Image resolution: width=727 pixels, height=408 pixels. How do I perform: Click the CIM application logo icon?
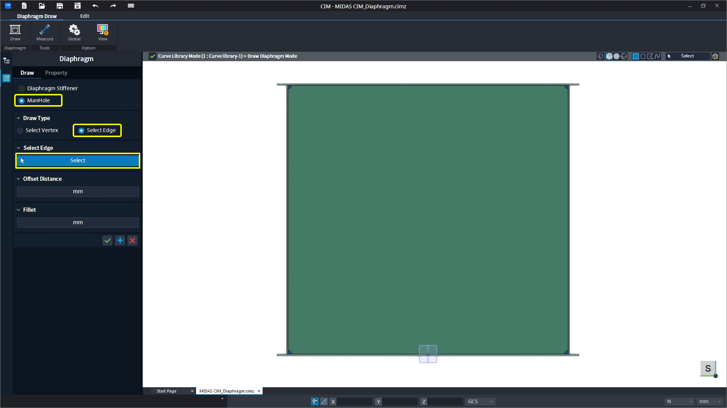(x=8, y=5)
